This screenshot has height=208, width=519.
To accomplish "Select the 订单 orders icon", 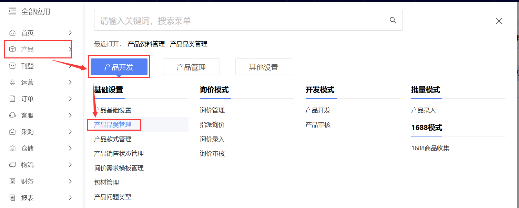I will pos(12,99).
